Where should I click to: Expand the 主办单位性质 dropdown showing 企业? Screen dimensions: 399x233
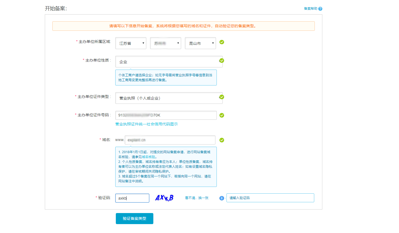point(169,61)
